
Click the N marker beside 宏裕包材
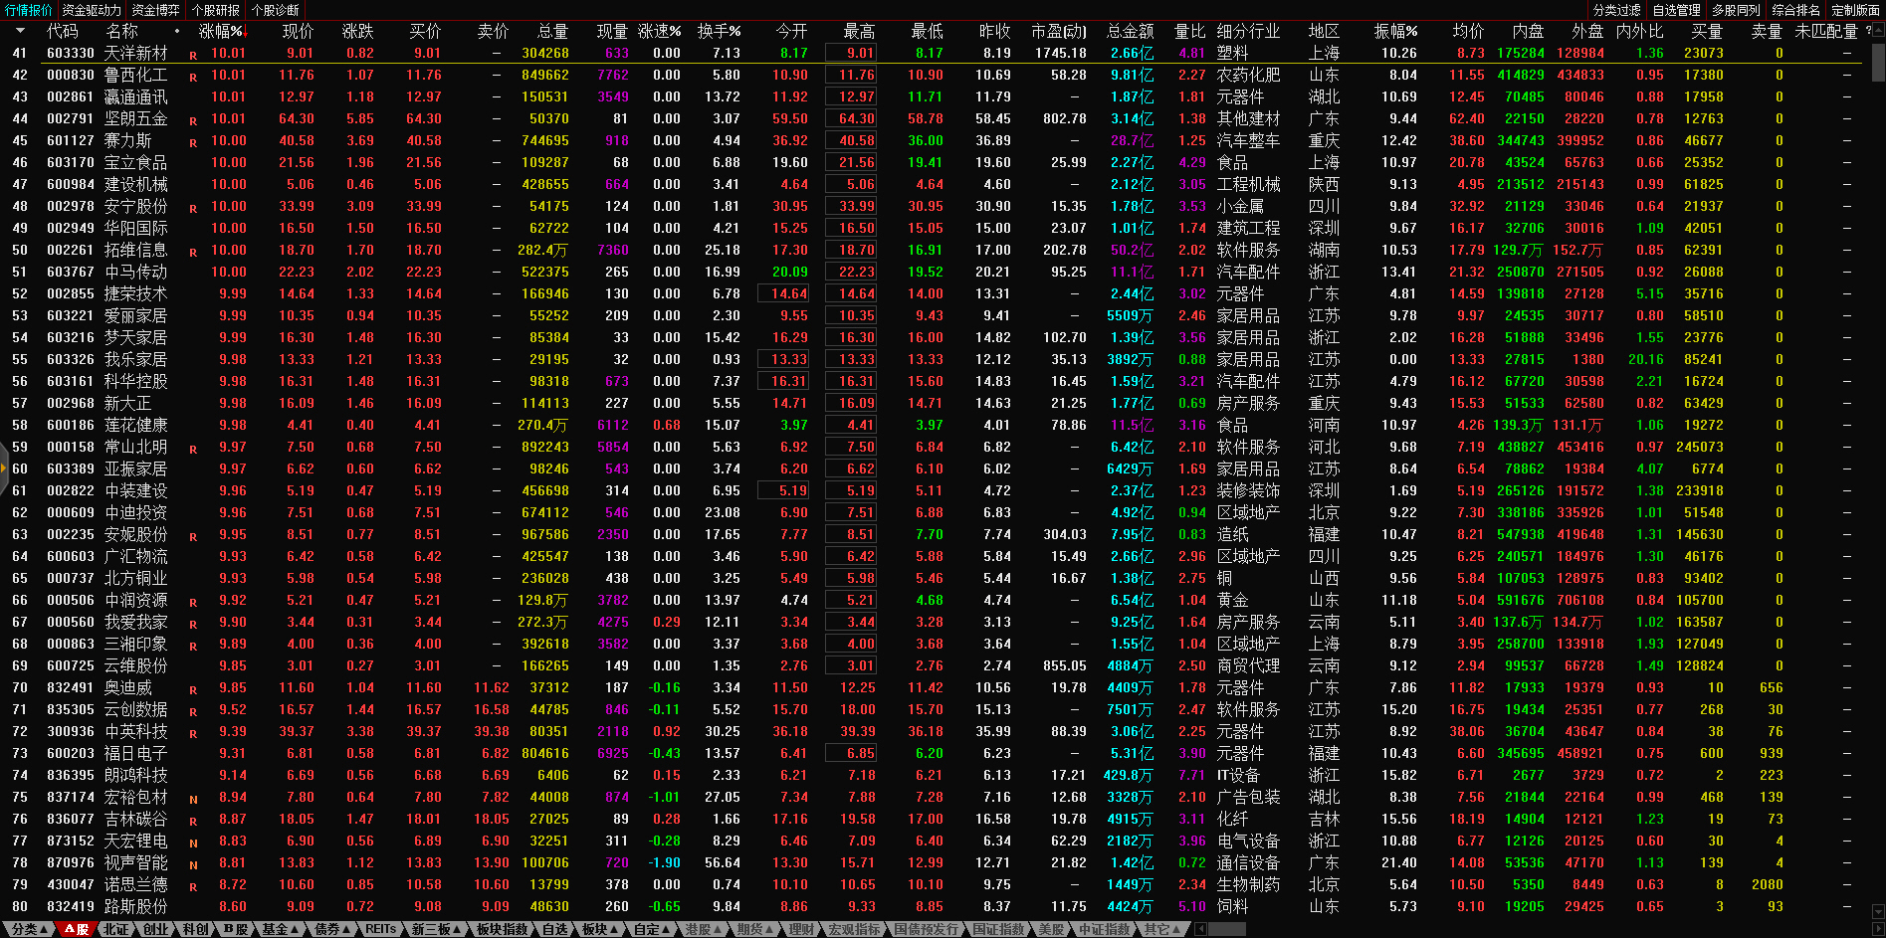(x=193, y=799)
